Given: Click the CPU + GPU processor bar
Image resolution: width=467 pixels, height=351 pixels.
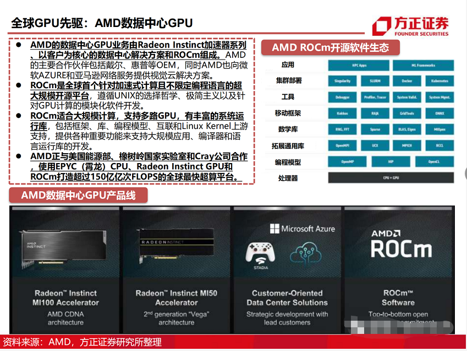Looking at the screenshot, I should point(391,178).
